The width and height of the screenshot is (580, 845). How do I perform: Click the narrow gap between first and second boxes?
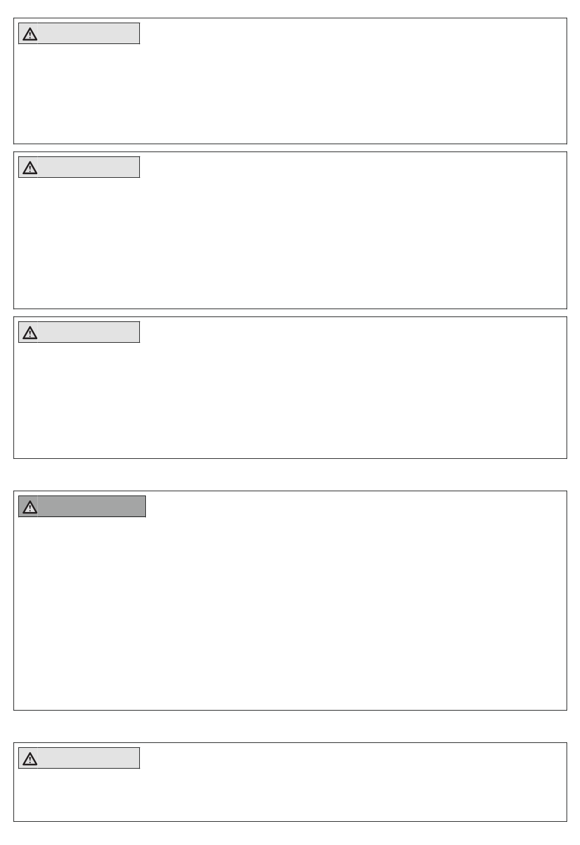tap(290, 148)
